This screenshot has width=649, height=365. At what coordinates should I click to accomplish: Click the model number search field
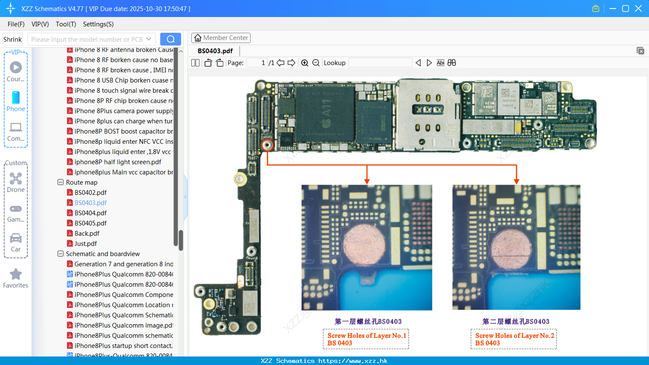point(87,39)
